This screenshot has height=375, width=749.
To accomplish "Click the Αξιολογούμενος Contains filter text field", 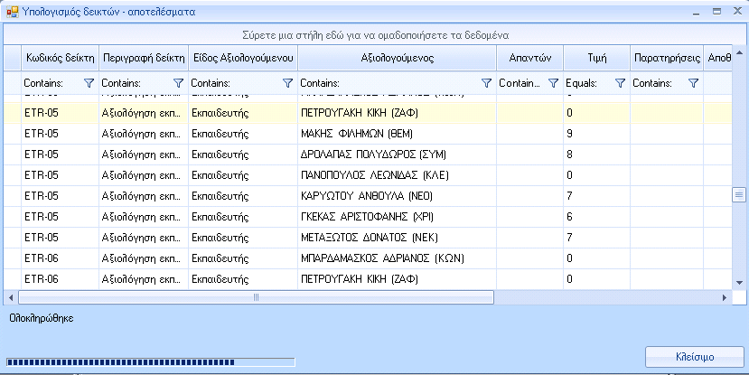I will click(387, 83).
